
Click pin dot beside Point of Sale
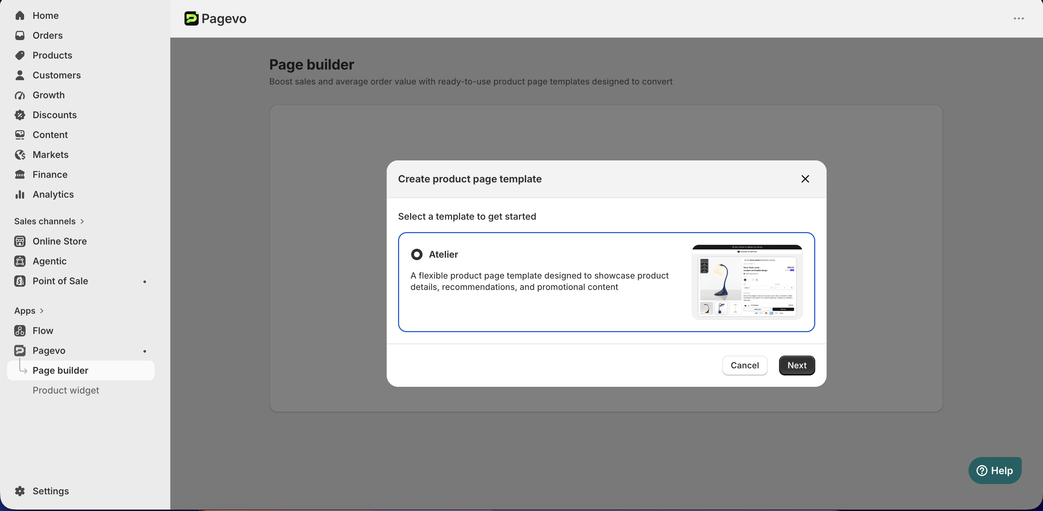point(144,281)
